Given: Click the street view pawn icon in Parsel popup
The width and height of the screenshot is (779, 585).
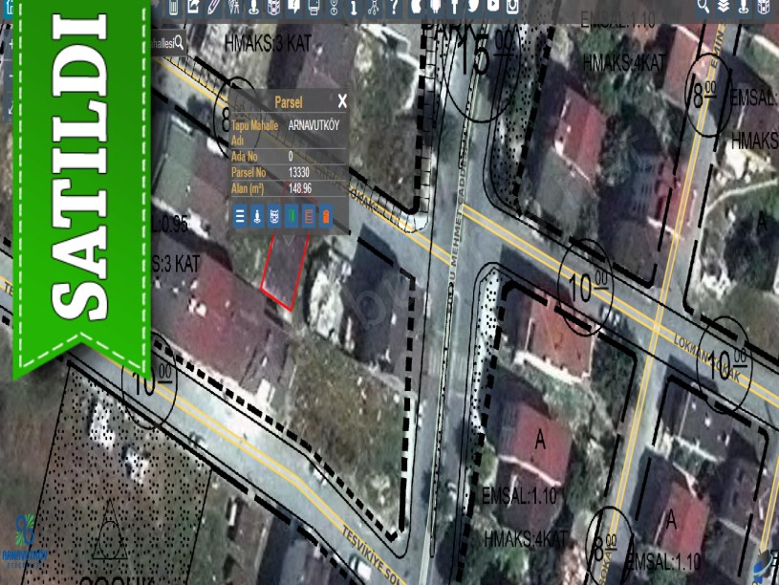Looking at the screenshot, I should (x=257, y=216).
